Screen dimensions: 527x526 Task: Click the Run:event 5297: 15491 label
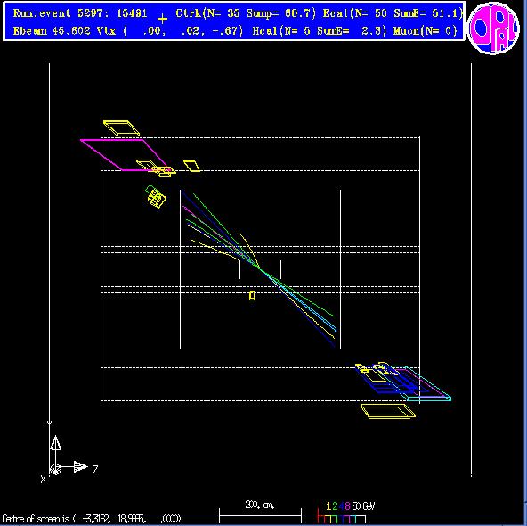coord(80,13)
